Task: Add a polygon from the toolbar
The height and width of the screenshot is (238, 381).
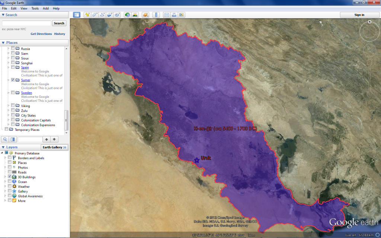Action: click(95, 15)
